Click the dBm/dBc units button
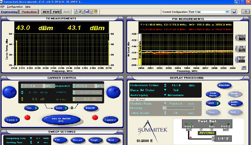Viewport: 251px width, 145px height. tap(224, 85)
